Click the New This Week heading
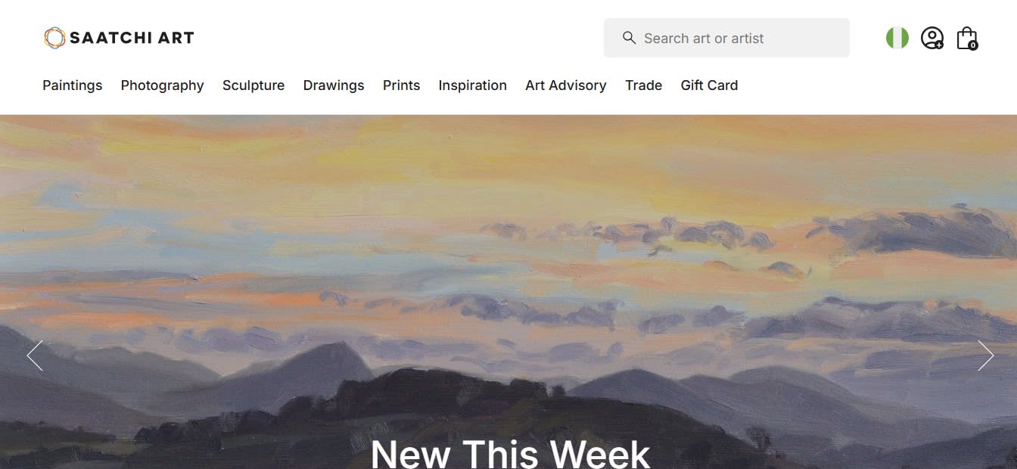 click(510, 452)
